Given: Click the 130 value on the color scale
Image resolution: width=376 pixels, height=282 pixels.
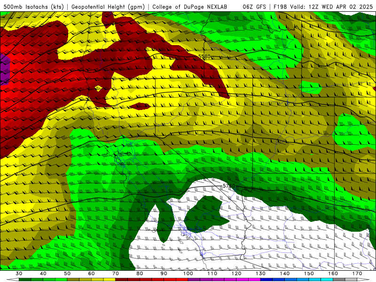Looking at the screenshot, I should [x=260, y=274].
